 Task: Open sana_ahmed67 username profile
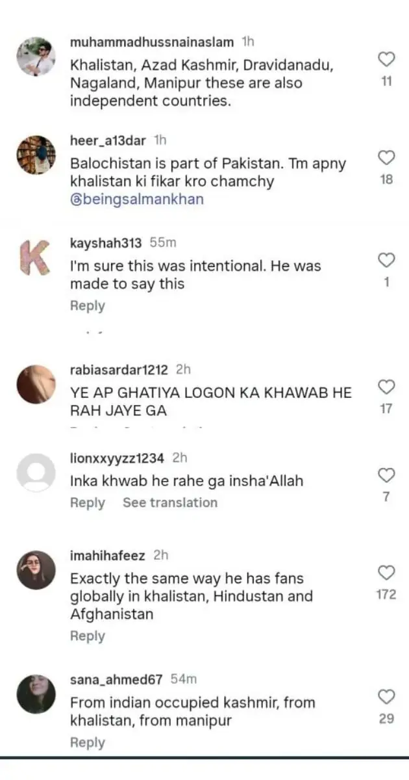(117, 679)
